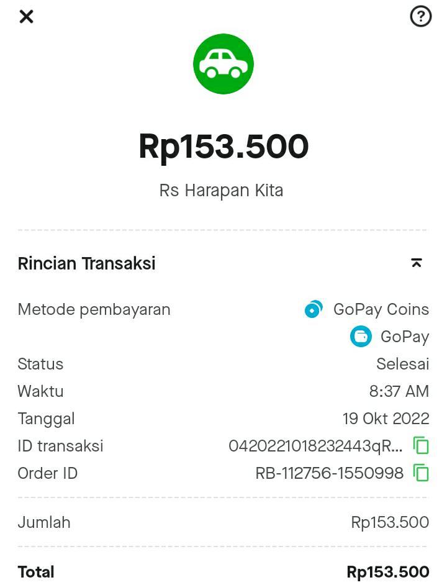Screen dimensions: 447x585
Task: Copy the ID transaksi value
Action: click(x=421, y=446)
